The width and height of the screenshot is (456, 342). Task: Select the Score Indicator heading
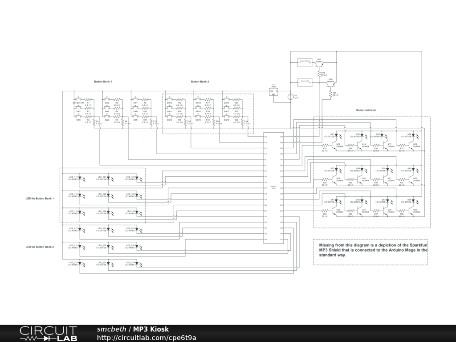366,110
